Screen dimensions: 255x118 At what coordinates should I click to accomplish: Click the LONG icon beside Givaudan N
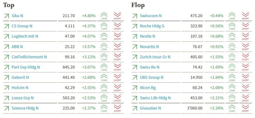(232, 108)
